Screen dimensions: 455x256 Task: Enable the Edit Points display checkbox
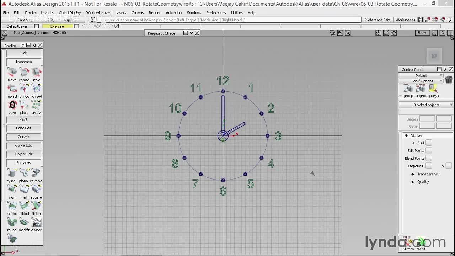429,150
